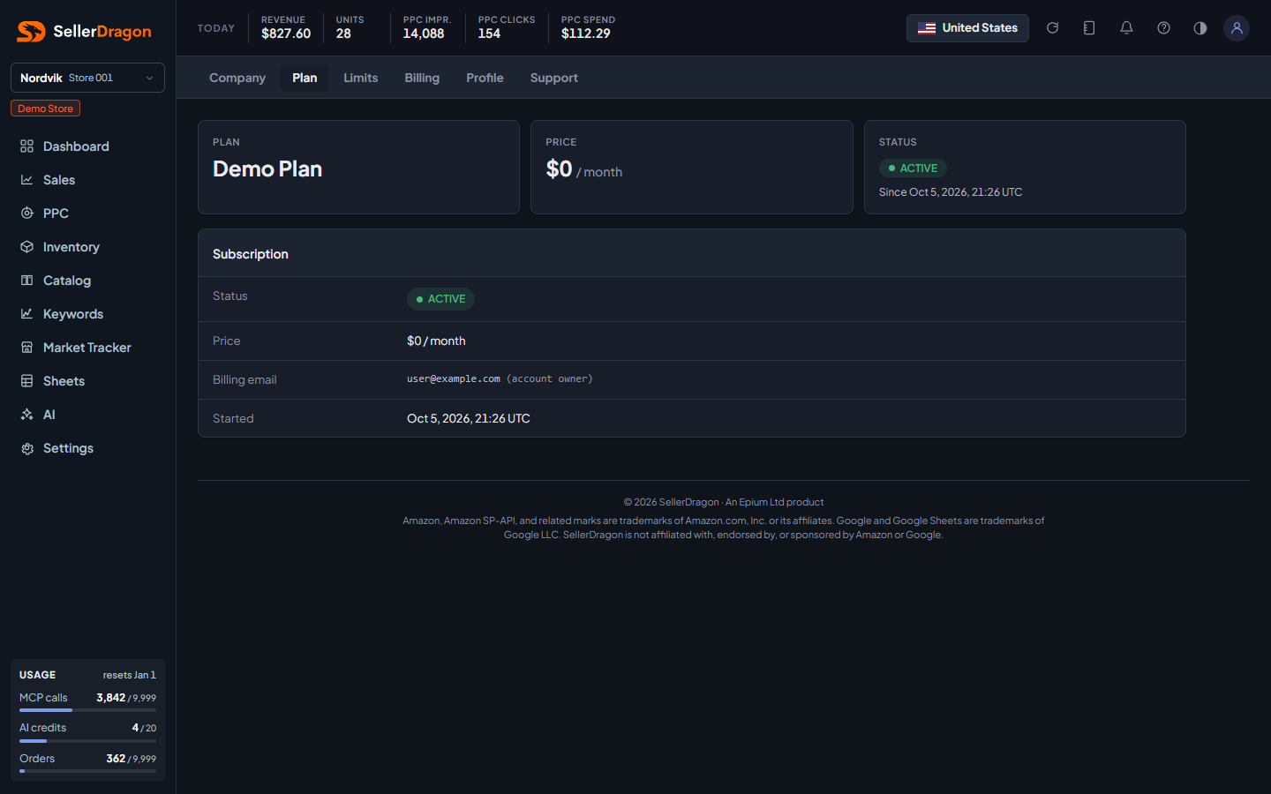Click the refresh data icon
The image size is (1271, 794).
pos(1052,28)
